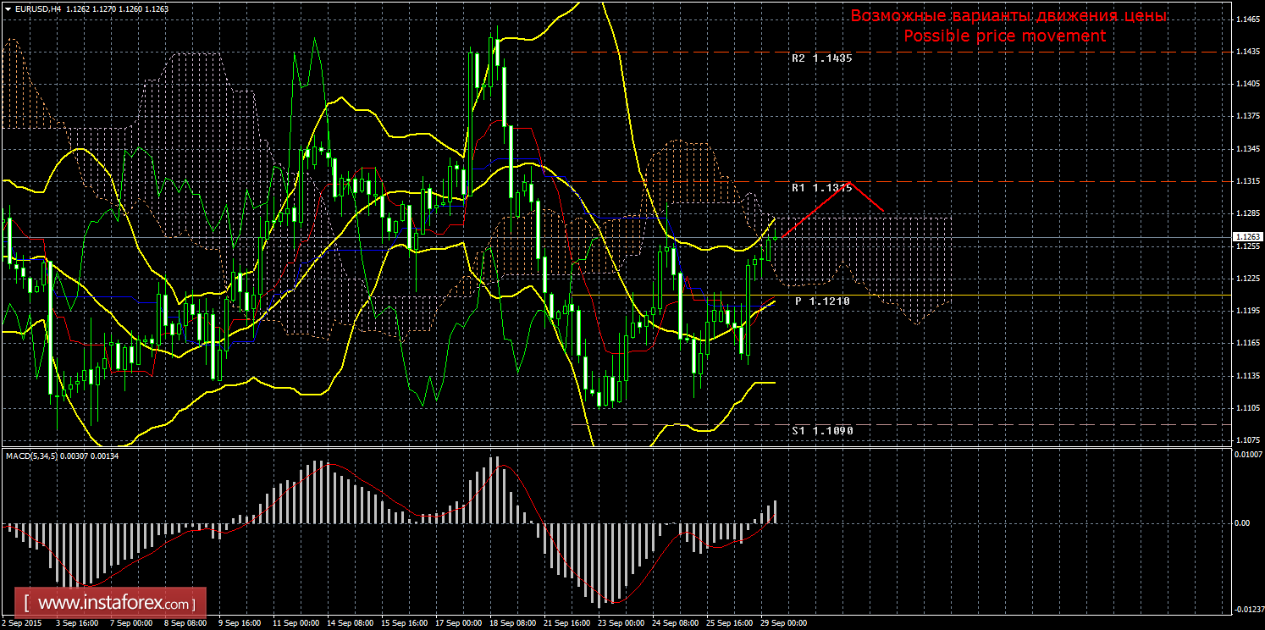
Task: Click the S1 1.1090 support label
Action: coord(821,431)
